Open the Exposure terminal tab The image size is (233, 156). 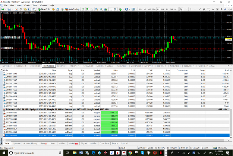coord(16,143)
